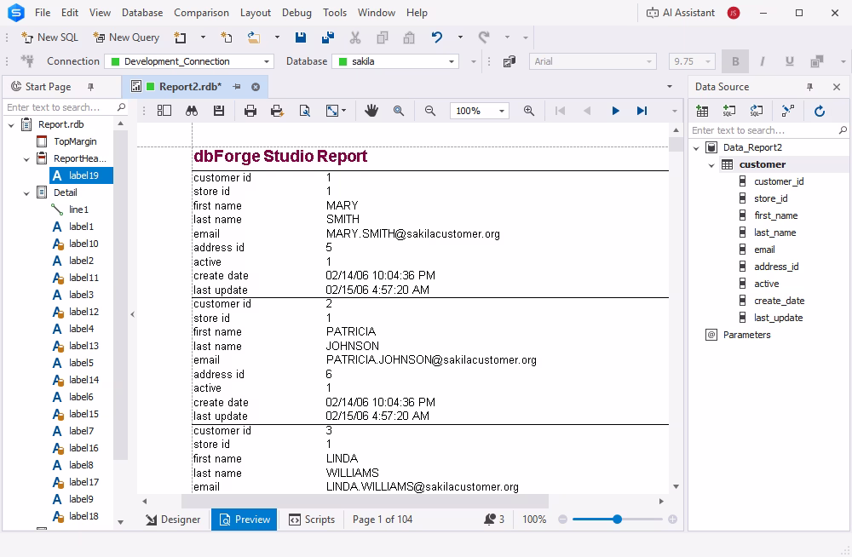Select the Parameters node
This screenshot has height=557, width=852.
tap(746, 335)
